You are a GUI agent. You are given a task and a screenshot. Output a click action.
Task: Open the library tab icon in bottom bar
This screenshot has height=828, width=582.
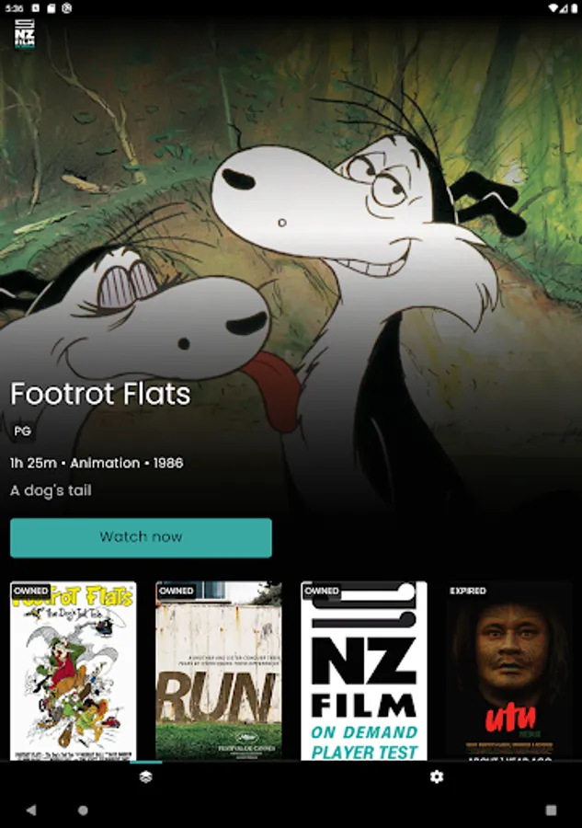[x=145, y=776]
